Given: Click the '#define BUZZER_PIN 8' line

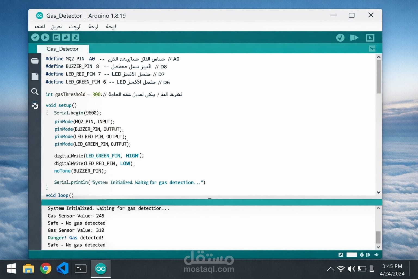Looking at the screenshot, I should coord(106,66).
